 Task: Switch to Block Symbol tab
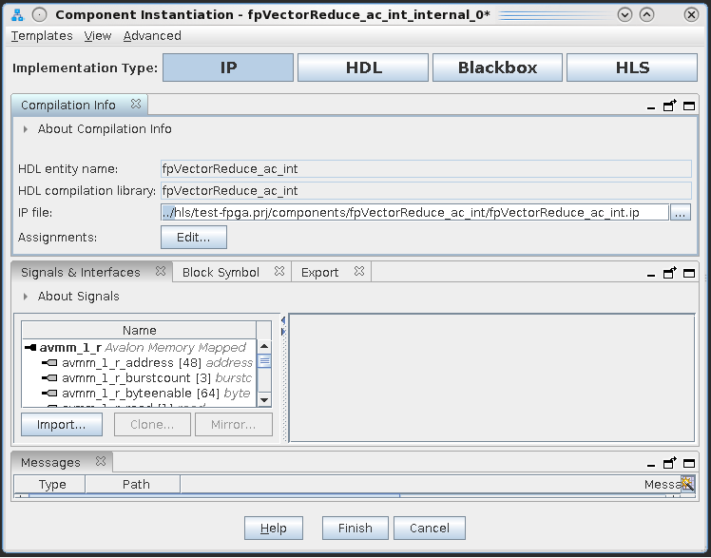[x=221, y=273]
